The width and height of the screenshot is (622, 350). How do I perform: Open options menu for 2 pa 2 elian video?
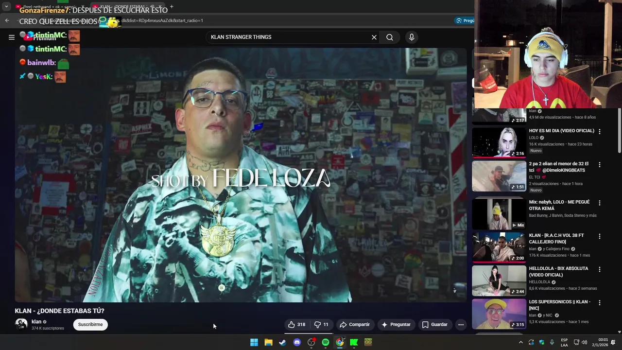coord(599,165)
